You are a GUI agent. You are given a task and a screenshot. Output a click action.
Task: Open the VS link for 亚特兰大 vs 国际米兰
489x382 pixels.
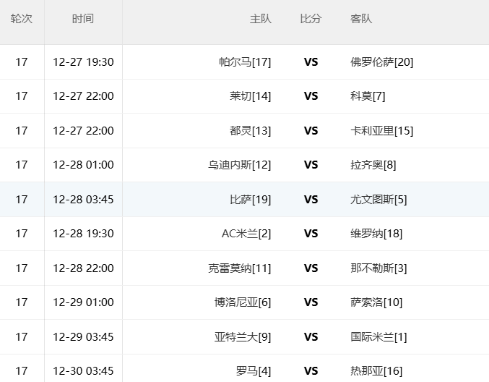point(311,337)
